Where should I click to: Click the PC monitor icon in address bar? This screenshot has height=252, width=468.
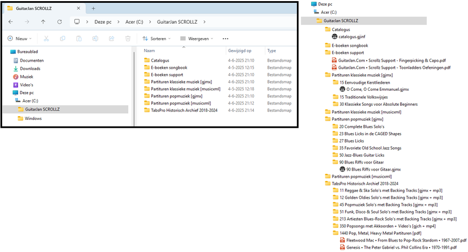tap(77, 22)
